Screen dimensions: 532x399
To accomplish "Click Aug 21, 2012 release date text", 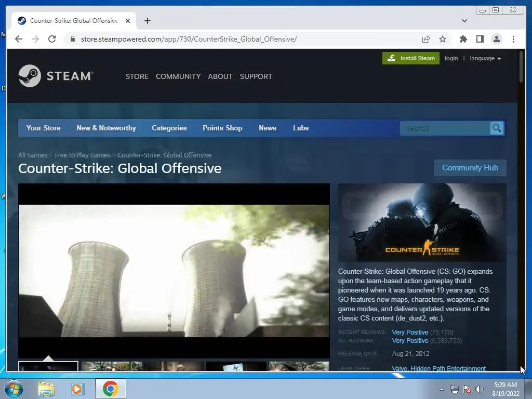I will tap(410, 353).
